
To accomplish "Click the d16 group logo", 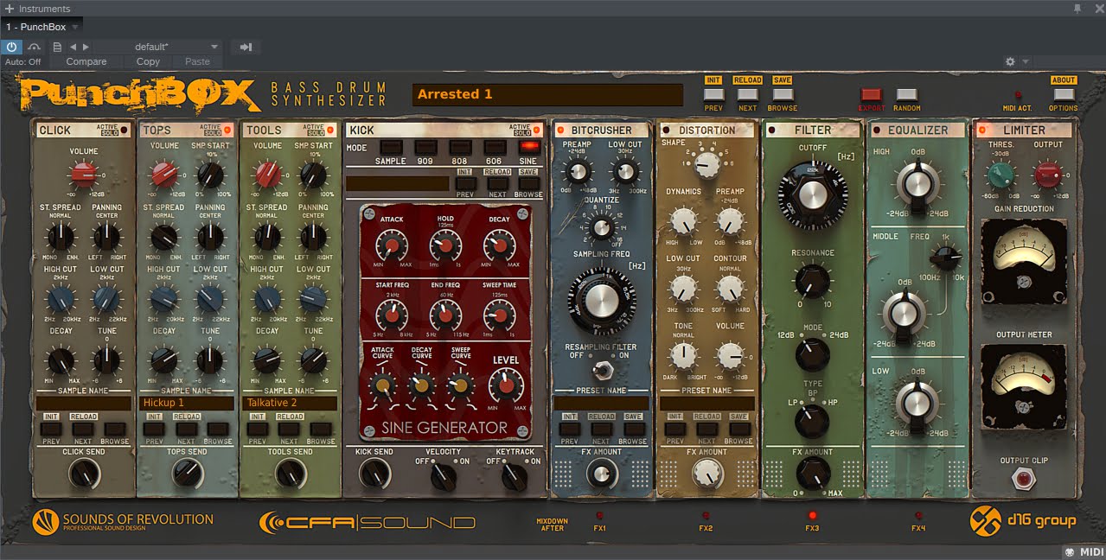I will click(x=1023, y=520).
